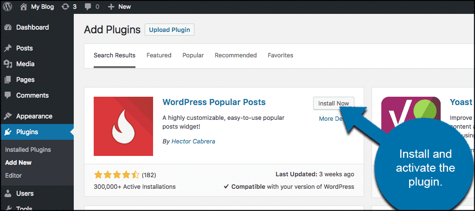Screen dimensions: 475x211
Task: Click the plus New icon
Action: pos(111,6)
